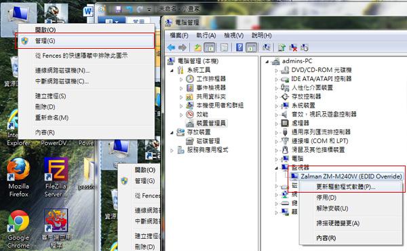Select admins-PC root in device list

[297, 61]
